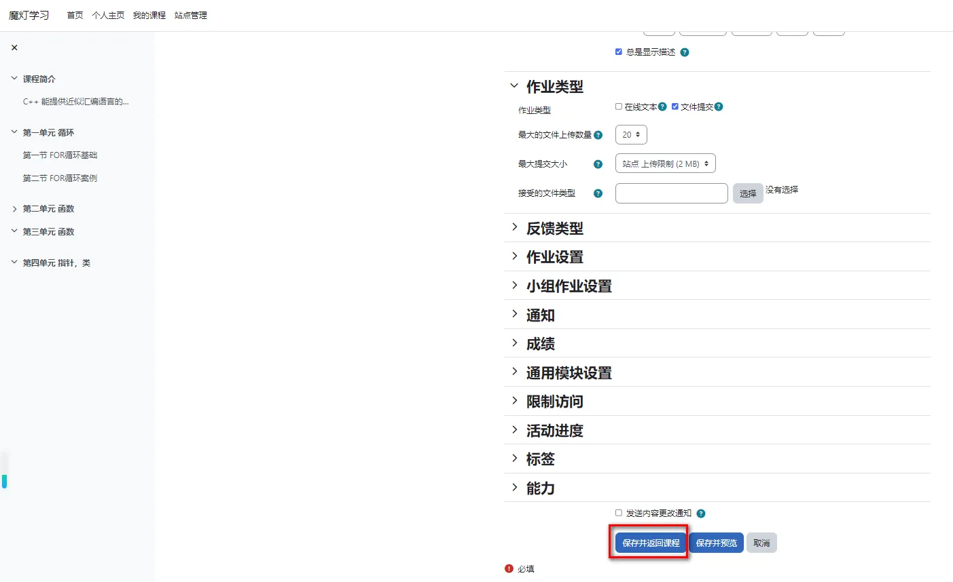The width and height of the screenshot is (953, 582).
Task: Collapse 第四单元 指针，类 in sidebar
Action: 14,263
